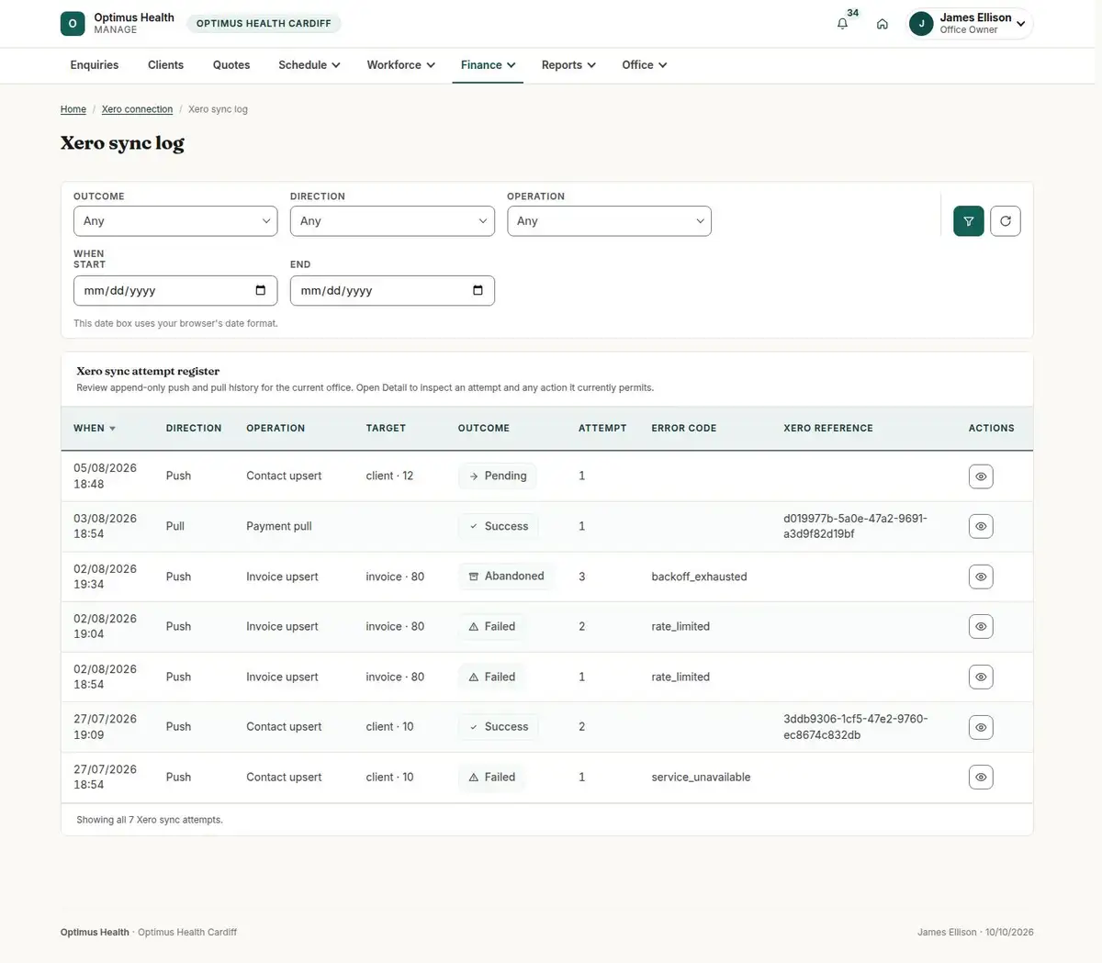Follow the Home breadcrumb link
The width and height of the screenshot is (1102, 963).
click(73, 109)
